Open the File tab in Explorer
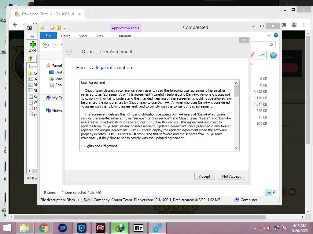This screenshot has height=234, width=313. click(x=48, y=36)
